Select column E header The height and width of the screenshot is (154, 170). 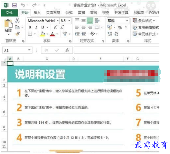tap(101, 59)
